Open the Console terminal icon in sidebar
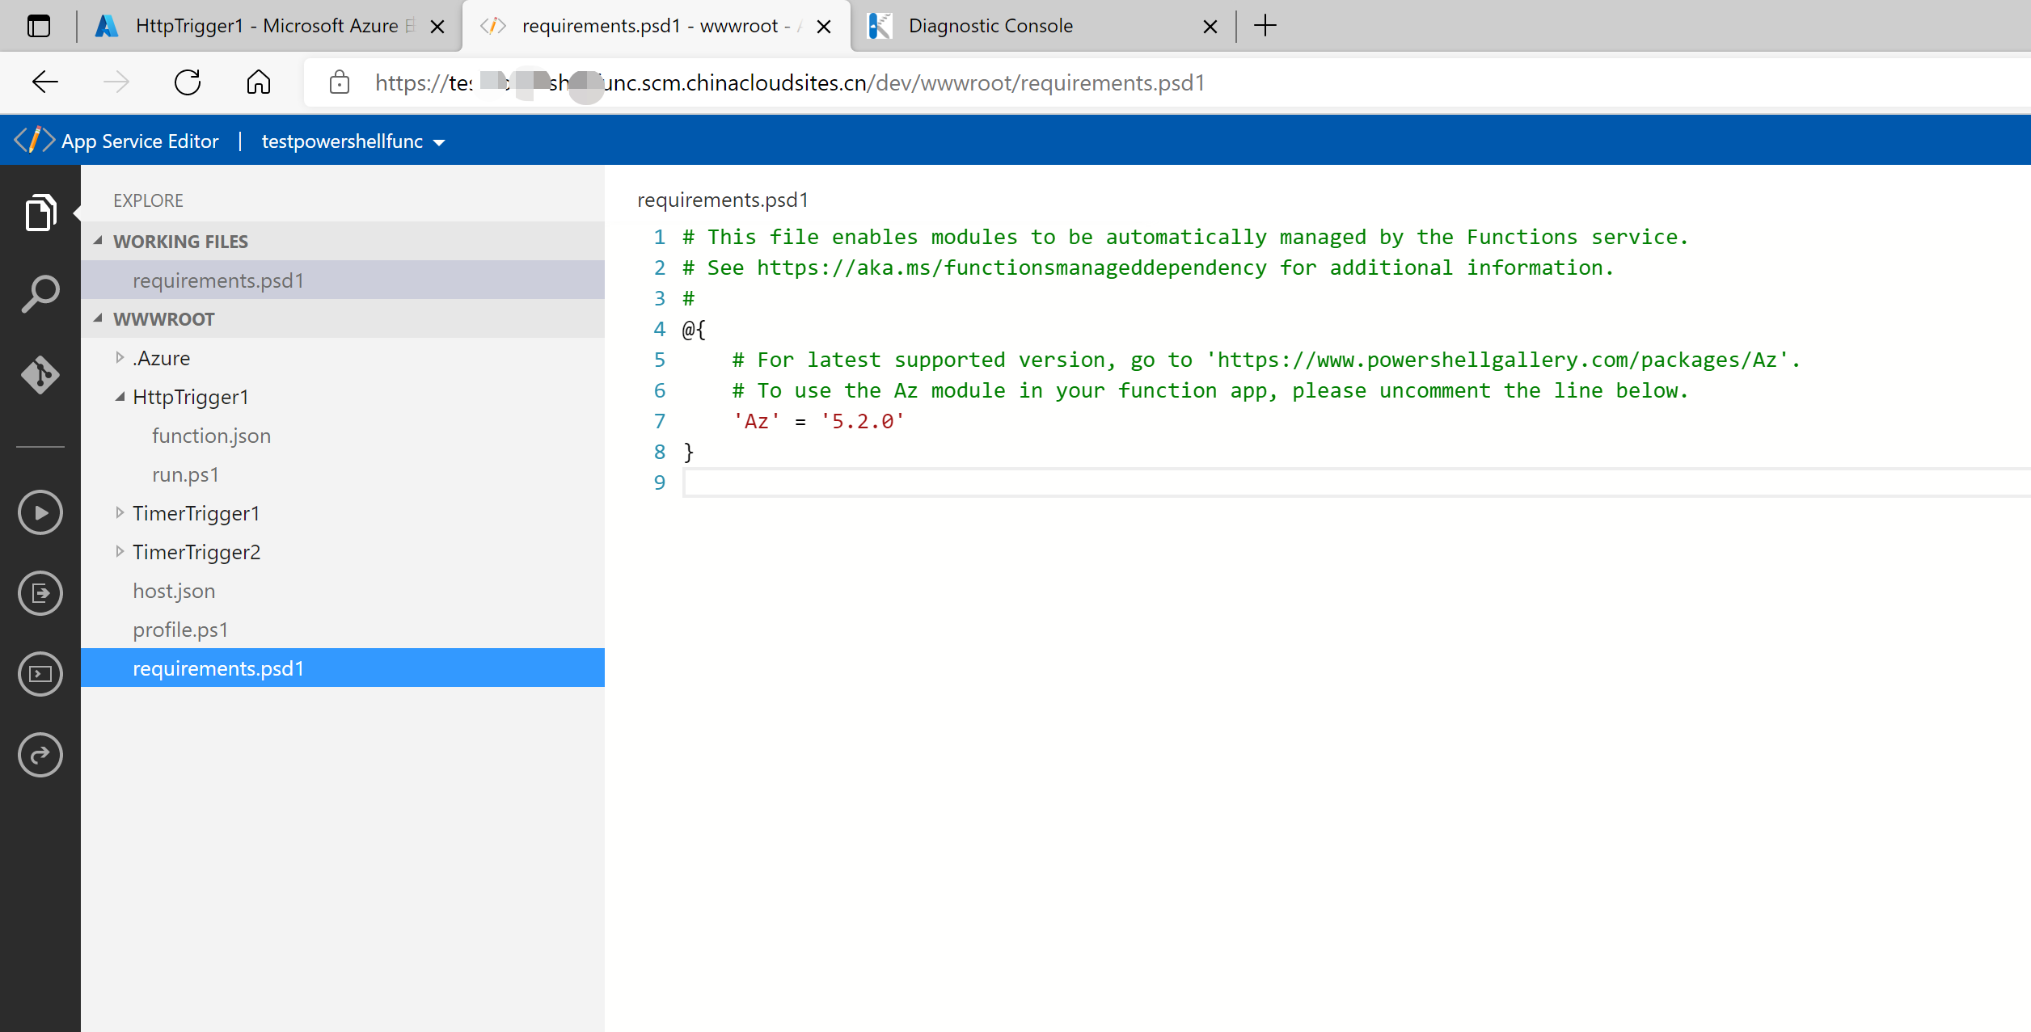The width and height of the screenshot is (2031, 1032). (40, 674)
